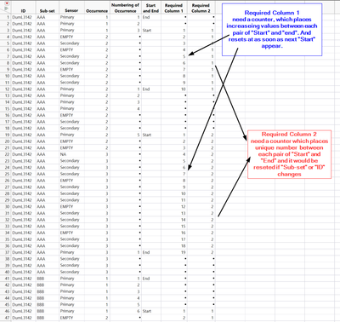Select the Numbering of Occurrence column header
The height and width of the screenshot is (322, 340).
click(125, 8)
